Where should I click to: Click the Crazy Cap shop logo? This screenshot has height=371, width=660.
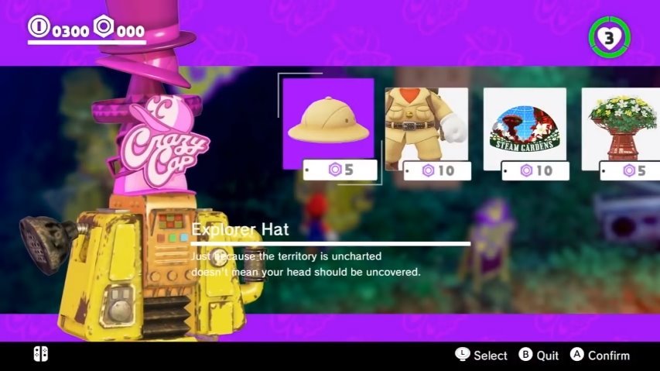click(x=163, y=142)
